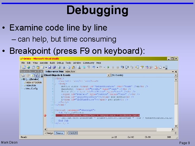Screen dimensions: 195x146
Task: Open the Add New Item dropdown arrow
Action: click(x=46, y=67)
